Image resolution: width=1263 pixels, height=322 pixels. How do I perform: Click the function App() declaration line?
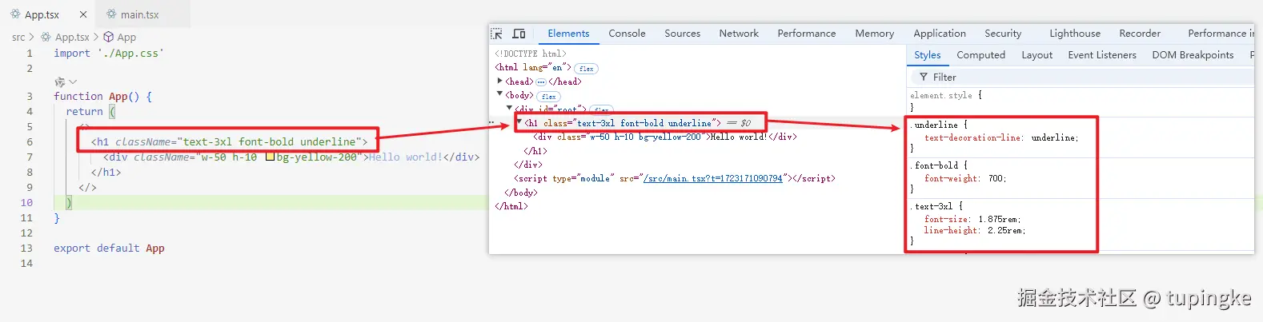[x=102, y=96]
